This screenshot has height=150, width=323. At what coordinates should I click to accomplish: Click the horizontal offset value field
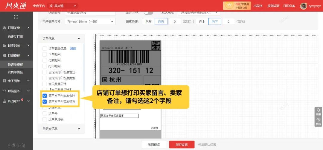point(175,21)
